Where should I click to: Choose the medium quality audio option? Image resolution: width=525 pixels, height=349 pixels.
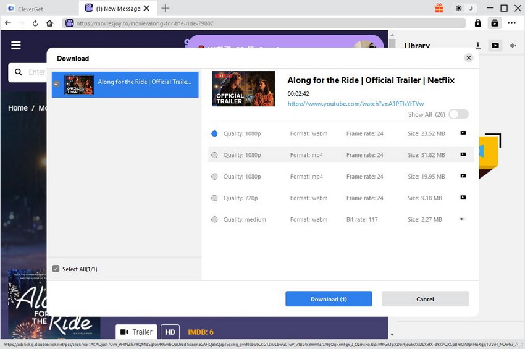coord(214,220)
